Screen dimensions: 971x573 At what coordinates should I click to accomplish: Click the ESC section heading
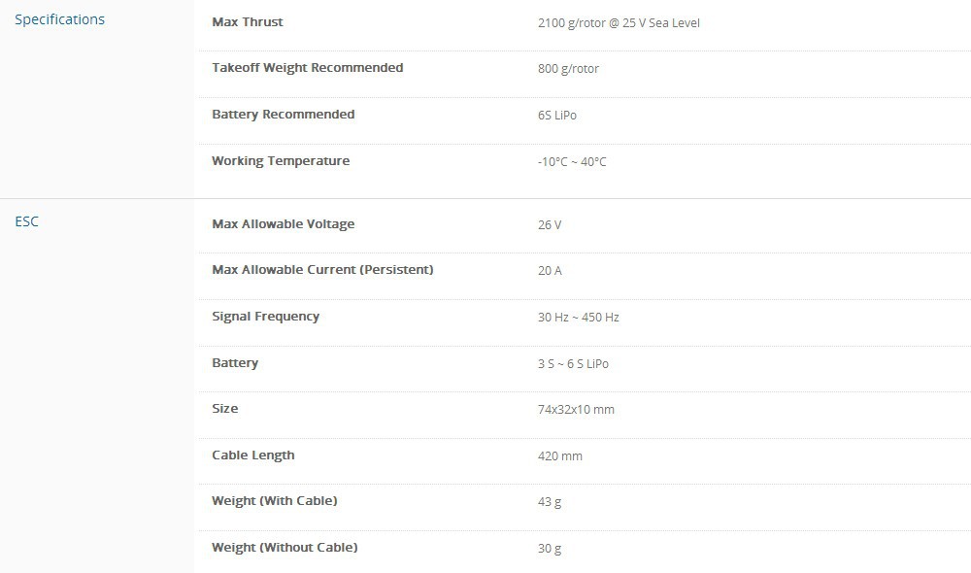[x=27, y=221]
